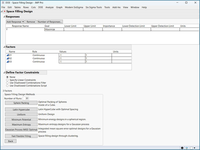Collapse the Responses section

pos(4,17)
